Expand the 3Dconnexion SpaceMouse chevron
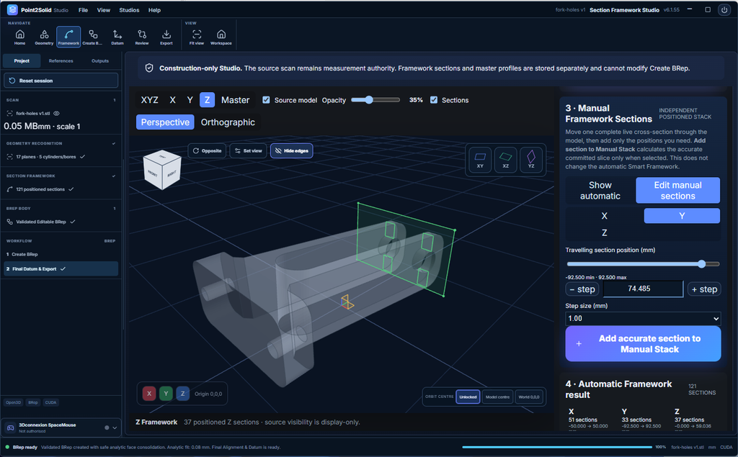The image size is (738, 457). point(115,427)
